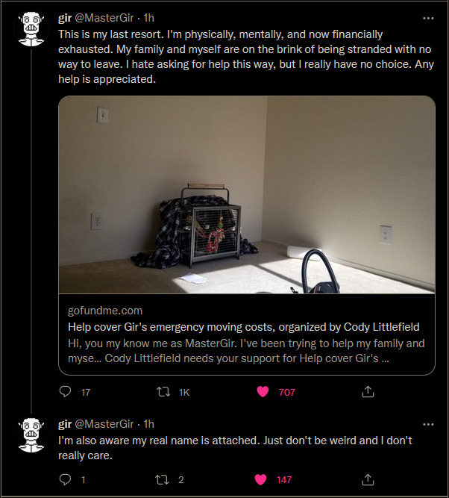This screenshot has height=498, width=449.
Task: Open GoFundMe link titled Help cover Gir's emergency
Action: [244, 327]
